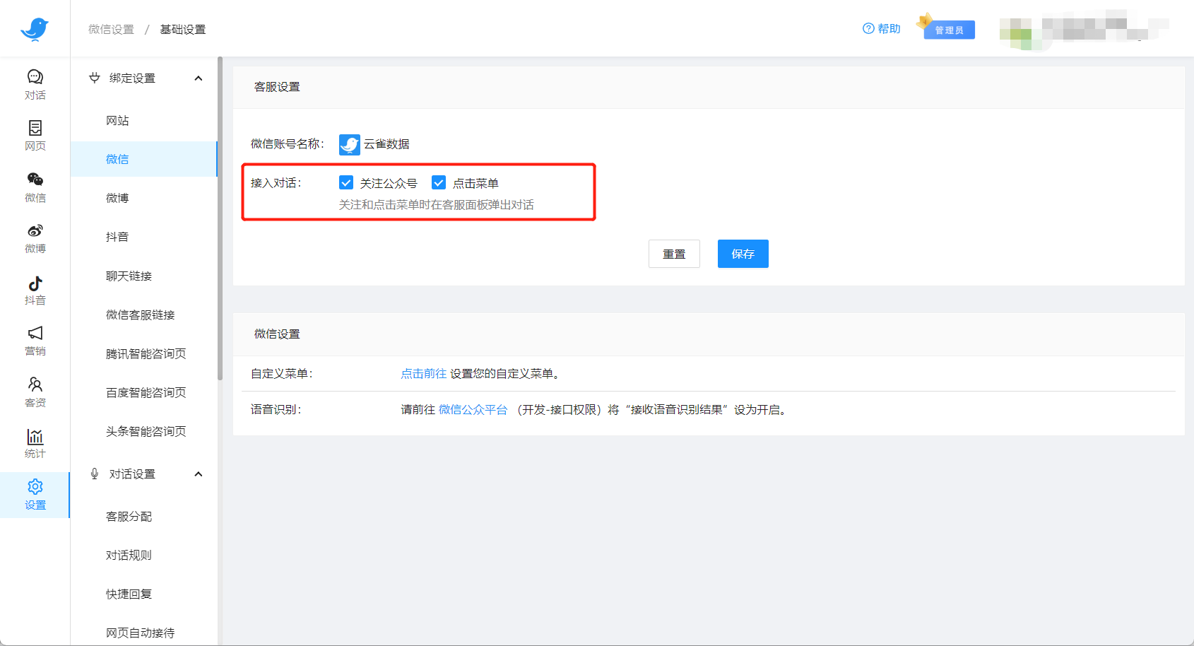Collapse the 对话设置 section
The width and height of the screenshot is (1194, 646).
199,474
